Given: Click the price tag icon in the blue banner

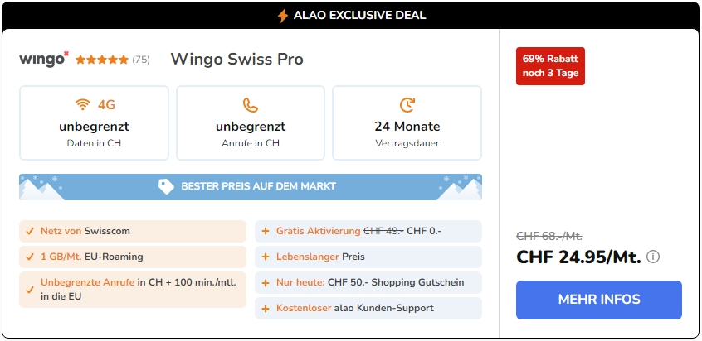Looking at the screenshot, I should (166, 186).
